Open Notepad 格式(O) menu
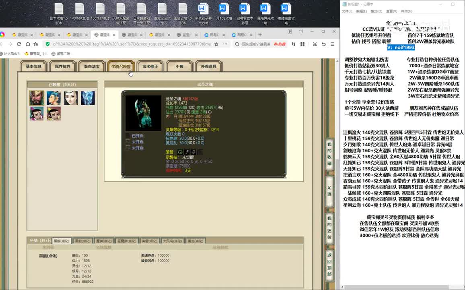465x290 pixels. pyautogui.click(x=377, y=11)
